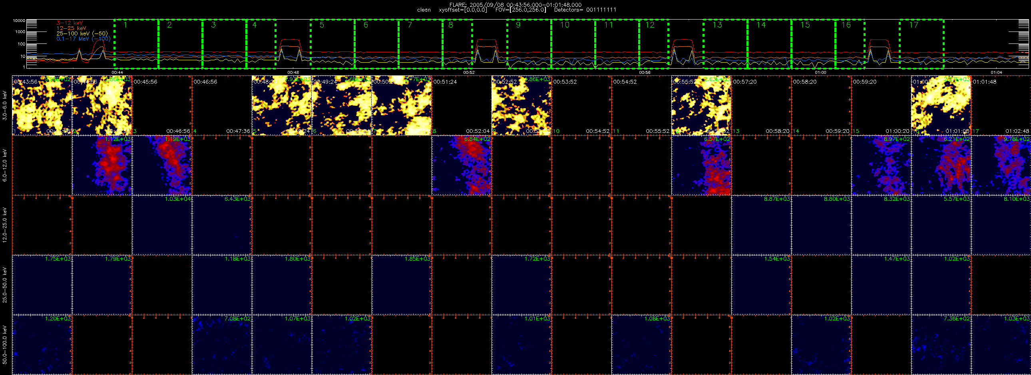Image resolution: width=1031 pixels, height=375 pixels.
Task: Select 6.0-12.0 keV image with peak 1.19E+03
Action: (162, 165)
